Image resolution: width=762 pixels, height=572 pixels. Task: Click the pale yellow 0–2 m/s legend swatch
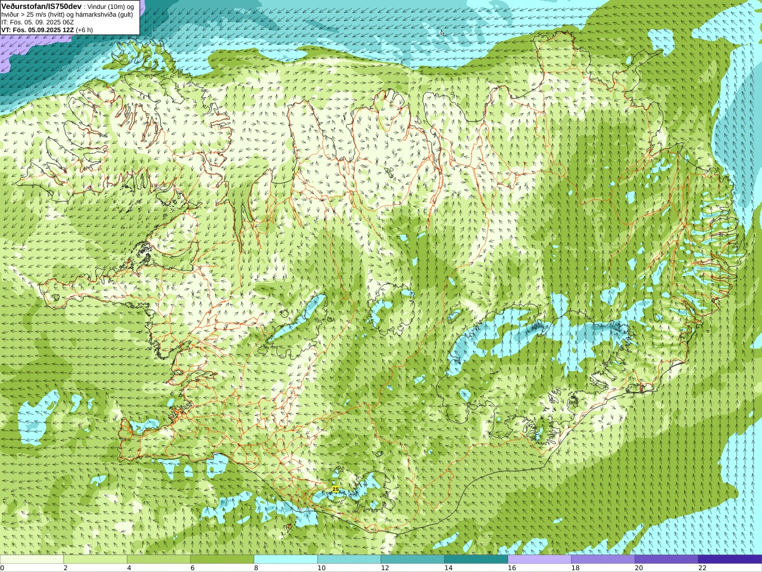click(32, 559)
